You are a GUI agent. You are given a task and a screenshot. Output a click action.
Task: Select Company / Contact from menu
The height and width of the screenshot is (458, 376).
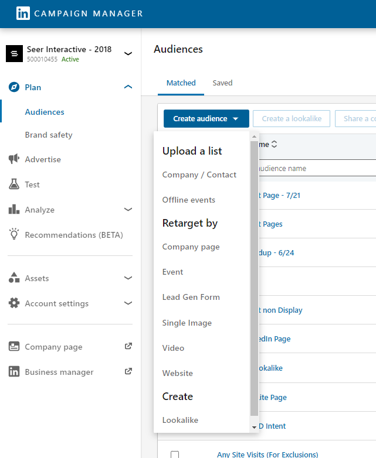click(199, 175)
